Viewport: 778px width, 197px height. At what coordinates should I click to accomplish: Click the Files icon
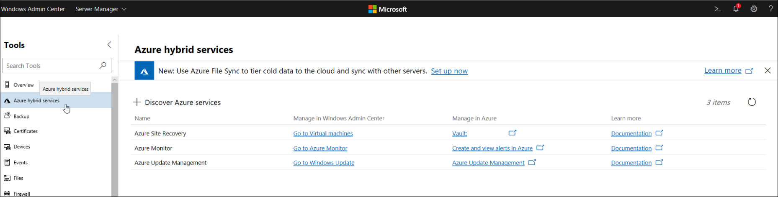tap(7, 178)
